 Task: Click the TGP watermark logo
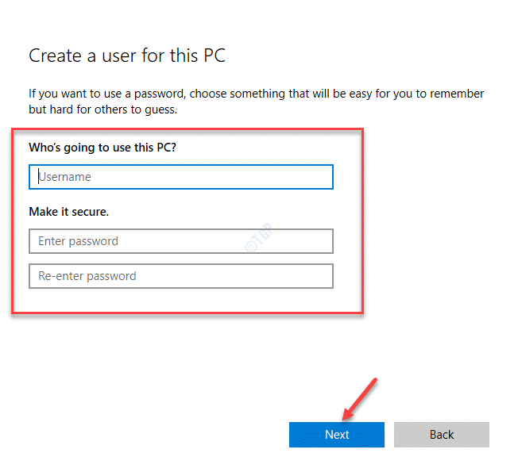[x=259, y=237]
